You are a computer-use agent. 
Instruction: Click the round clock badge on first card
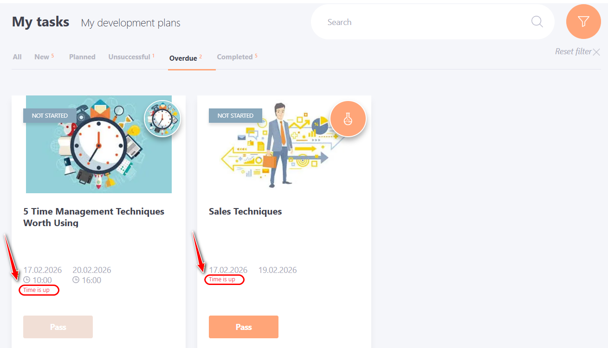162,119
